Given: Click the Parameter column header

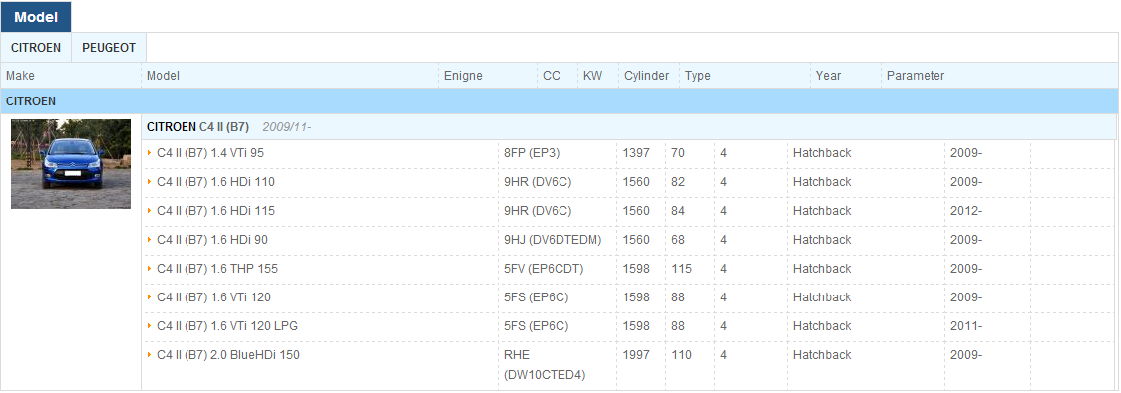Looking at the screenshot, I should tap(916, 75).
